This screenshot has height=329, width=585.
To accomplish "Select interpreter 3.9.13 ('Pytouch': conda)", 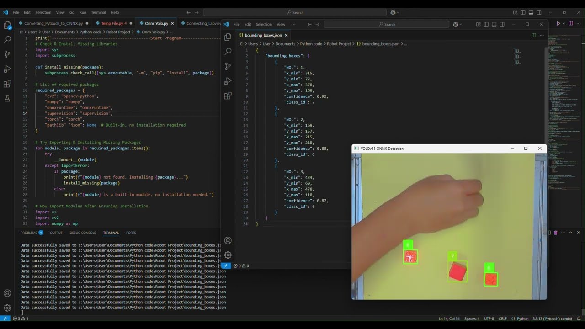I will [x=552, y=318].
